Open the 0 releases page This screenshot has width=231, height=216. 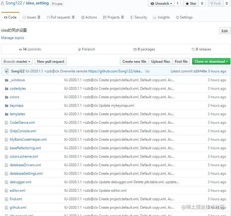pyautogui.click(x=201, y=49)
